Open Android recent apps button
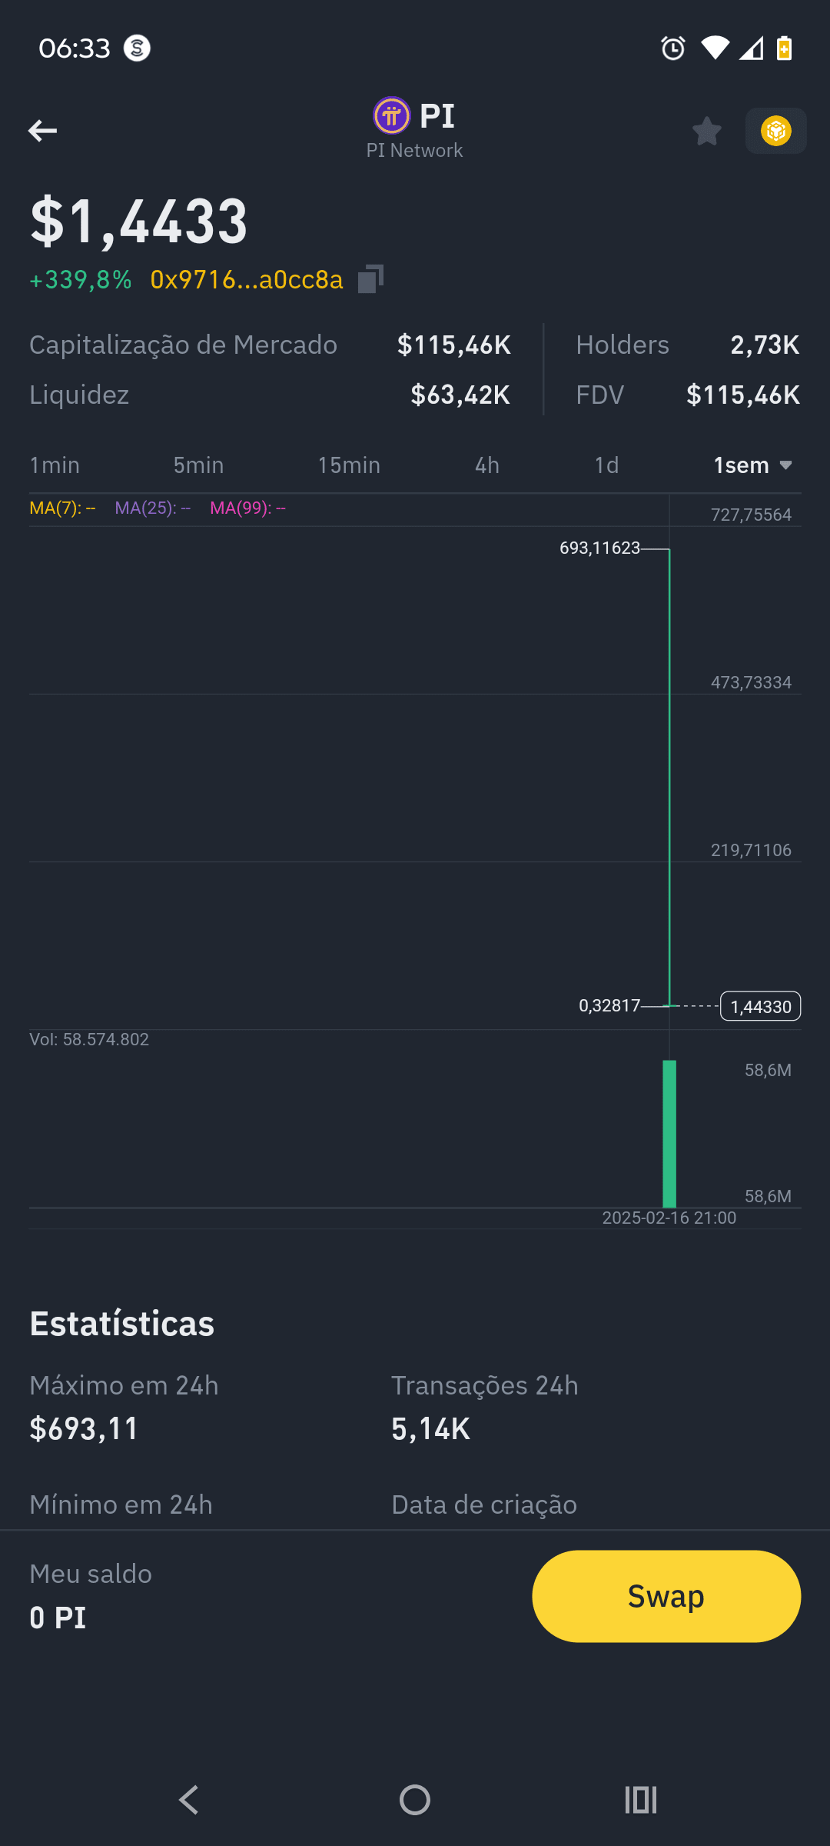This screenshot has height=1846, width=830. coord(641,1800)
